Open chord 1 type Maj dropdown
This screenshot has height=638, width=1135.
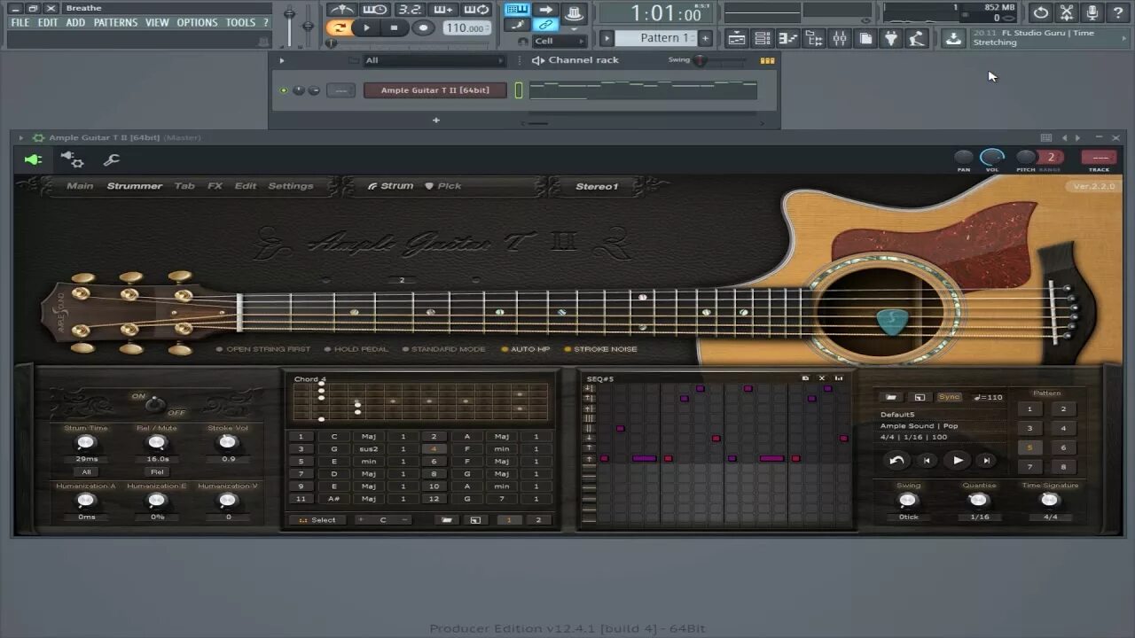click(369, 437)
